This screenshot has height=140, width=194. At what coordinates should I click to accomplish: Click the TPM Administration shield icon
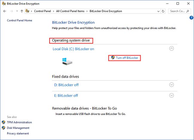4,122
